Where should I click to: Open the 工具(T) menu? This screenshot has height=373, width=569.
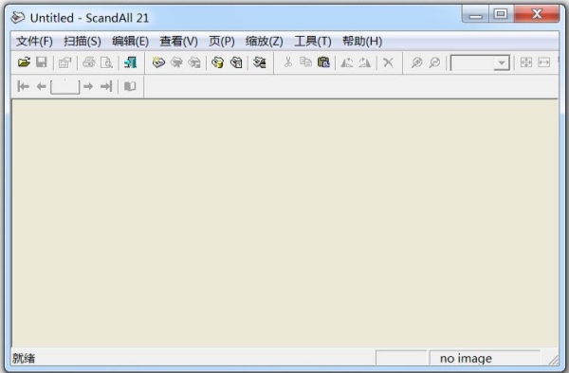click(x=313, y=42)
